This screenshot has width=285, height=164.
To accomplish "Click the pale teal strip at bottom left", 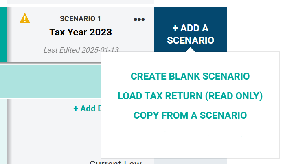I will (3, 131).
